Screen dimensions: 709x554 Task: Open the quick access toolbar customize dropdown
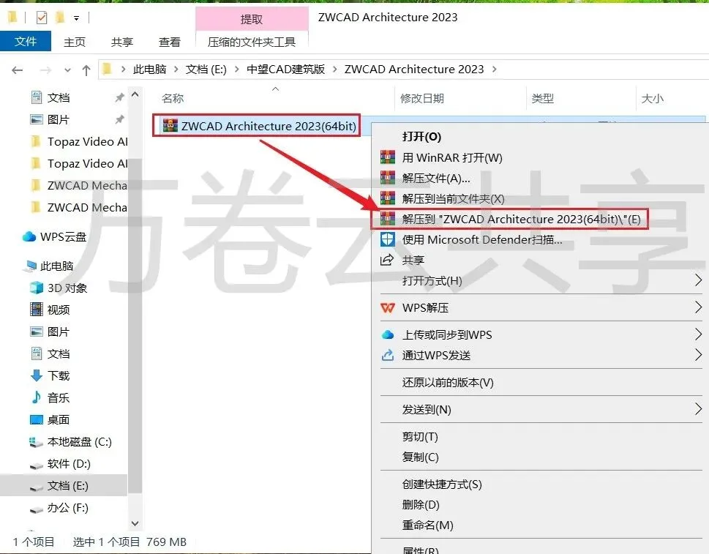pyautogui.click(x=76, y=18)
